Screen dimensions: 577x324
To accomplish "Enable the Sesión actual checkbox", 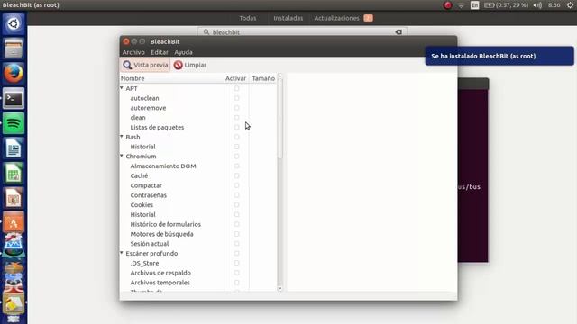I will pos(236,244).
